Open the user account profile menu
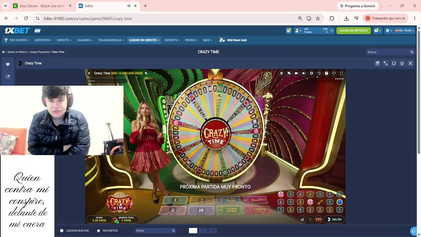The image size is (421, 237). point(298,31)
